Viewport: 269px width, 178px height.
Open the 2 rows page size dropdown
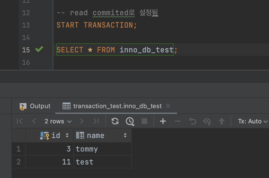(x=58, y=121)
